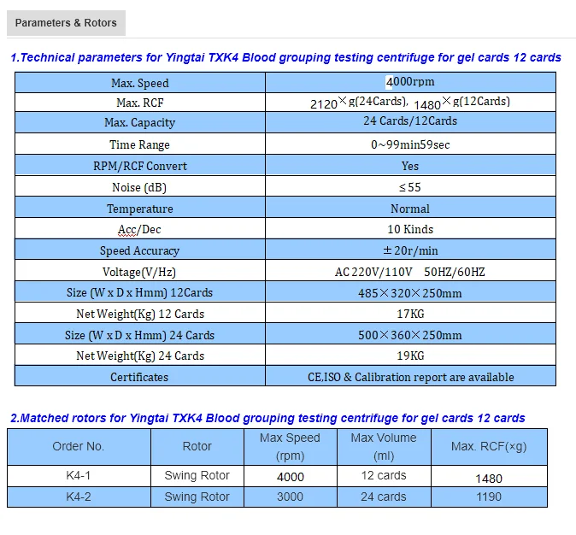Select Net Weight(Kg) 24 Cards label
Viewport: 576px width, 535px height.
(x=140, y=356)
